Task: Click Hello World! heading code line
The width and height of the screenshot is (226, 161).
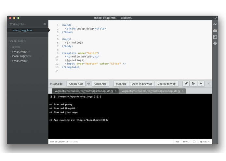Action: tap(82, 57)
